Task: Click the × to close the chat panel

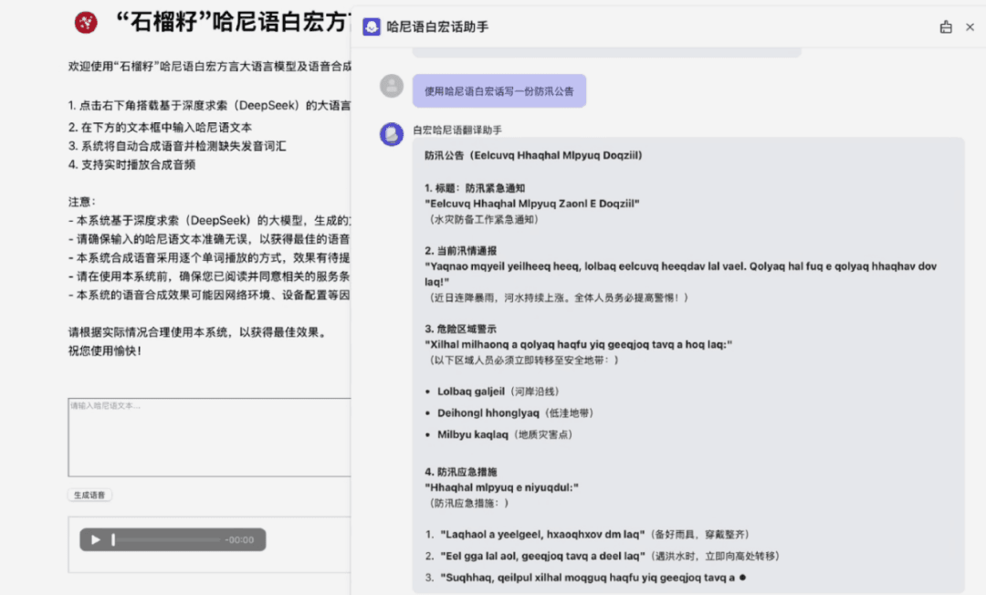Action: (970, 26)
